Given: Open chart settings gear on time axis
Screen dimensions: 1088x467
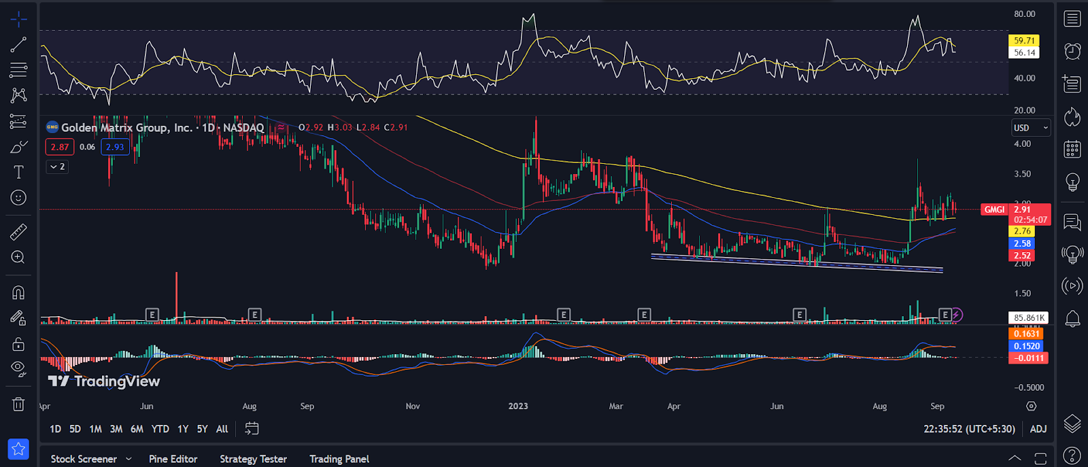Looking at the screenshot, I should (1032, 406).
